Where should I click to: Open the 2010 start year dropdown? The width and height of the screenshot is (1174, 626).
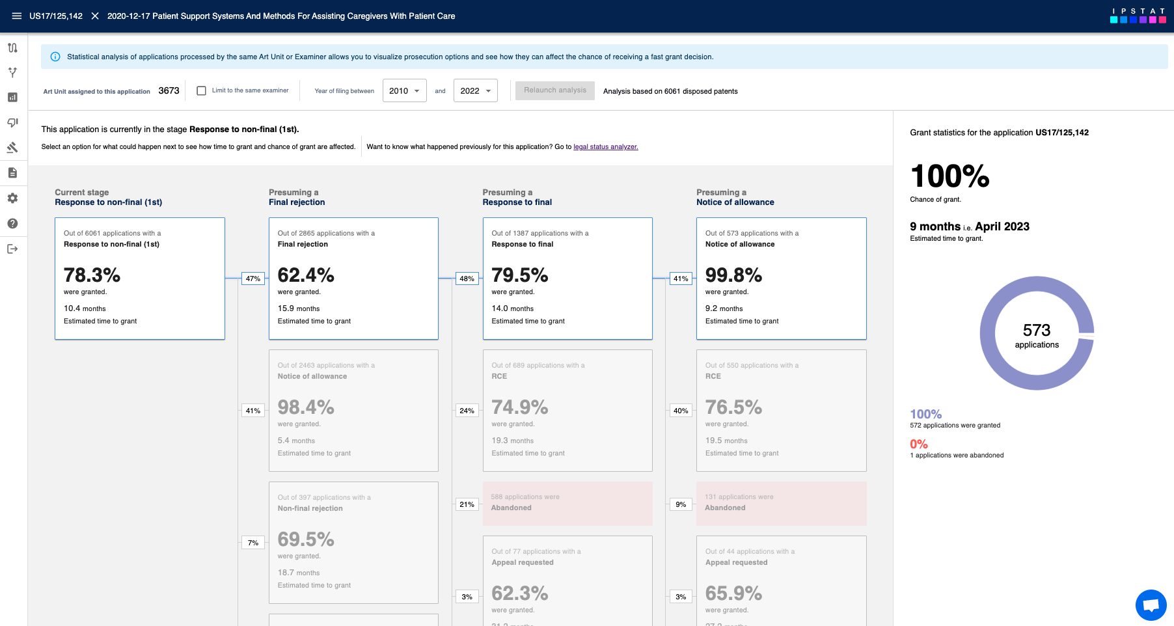[405, 90]
